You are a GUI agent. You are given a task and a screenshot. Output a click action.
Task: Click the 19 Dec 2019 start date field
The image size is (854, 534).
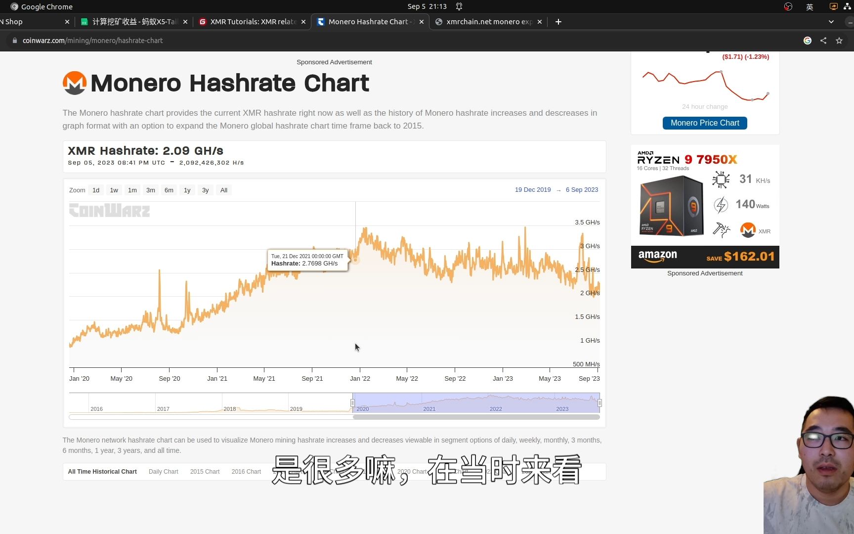click(x=533, y=190)
